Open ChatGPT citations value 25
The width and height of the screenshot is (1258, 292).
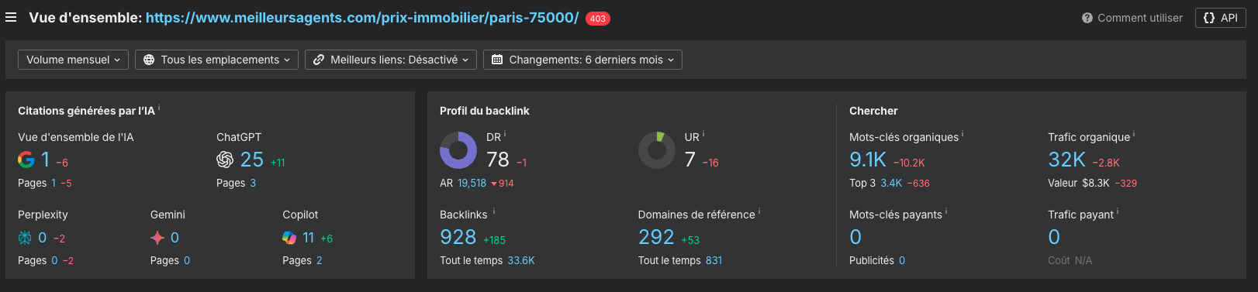[x=252, y=160]
